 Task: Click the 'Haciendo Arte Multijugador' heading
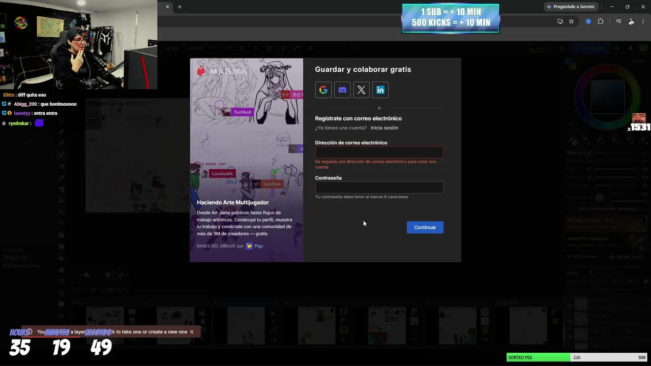coord(232,202)
